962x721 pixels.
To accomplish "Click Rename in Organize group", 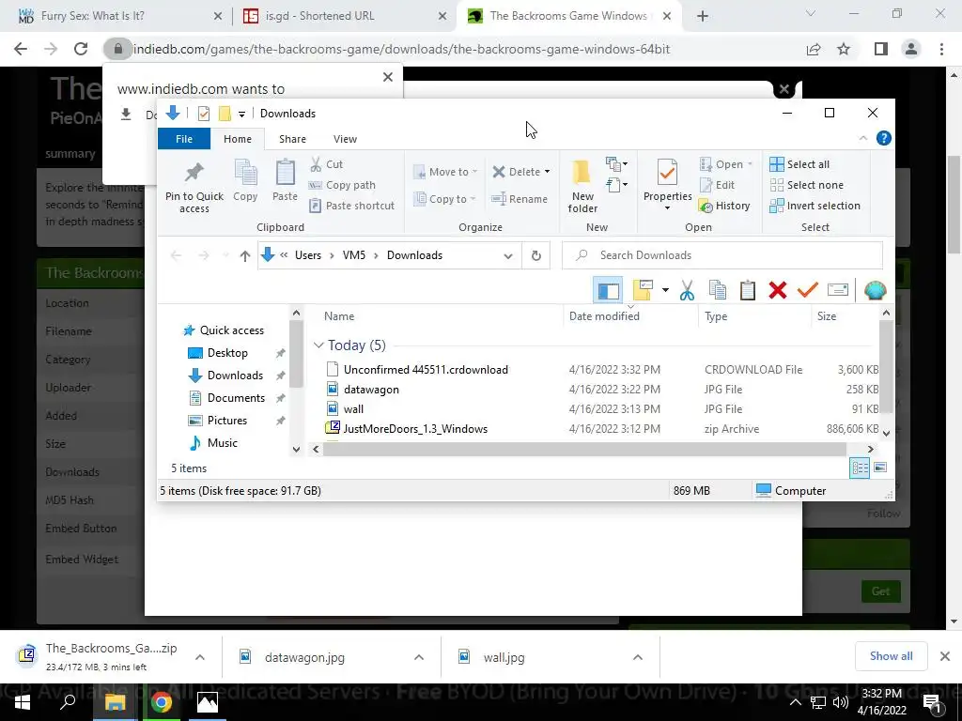I will pos(519,199).
